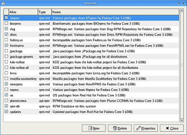The image size is (187, 135).
Task: Click 'Java packages from JPackage.org for all distributions'
Action: coord(90,57)
